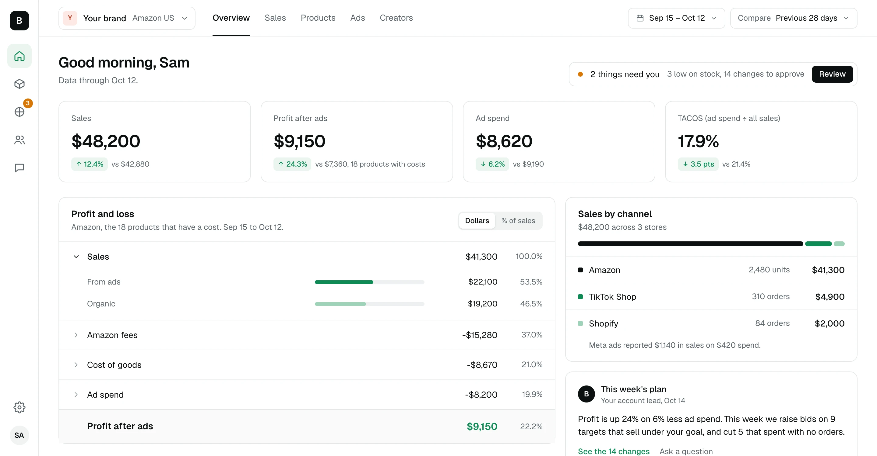Switch to the Products tab
Screen dimensions: 877x456
318,18
